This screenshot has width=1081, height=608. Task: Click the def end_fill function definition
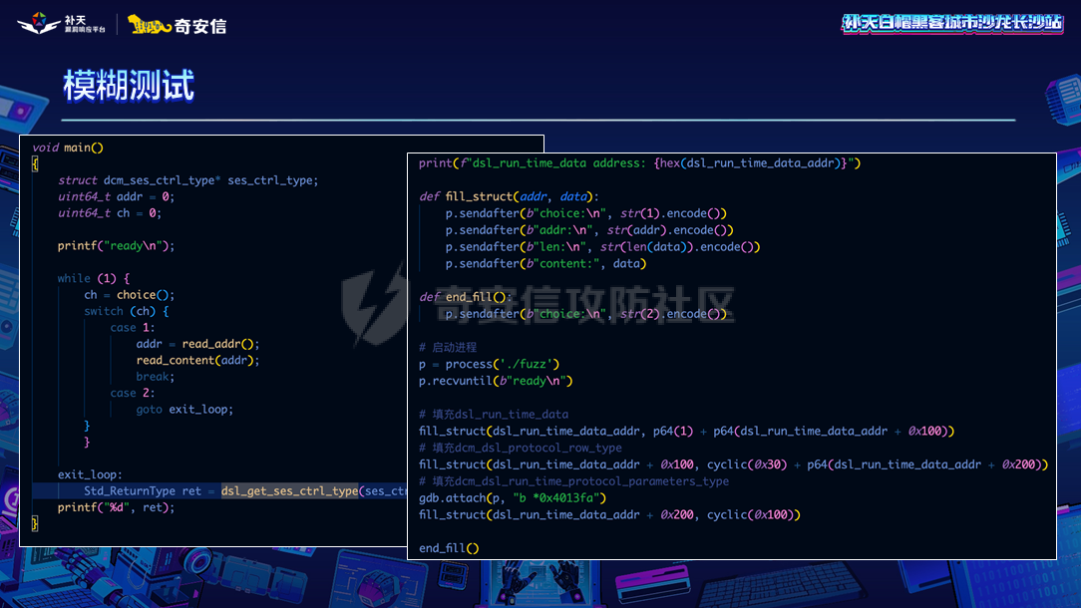pyautogui.click(x=465, y=297)
